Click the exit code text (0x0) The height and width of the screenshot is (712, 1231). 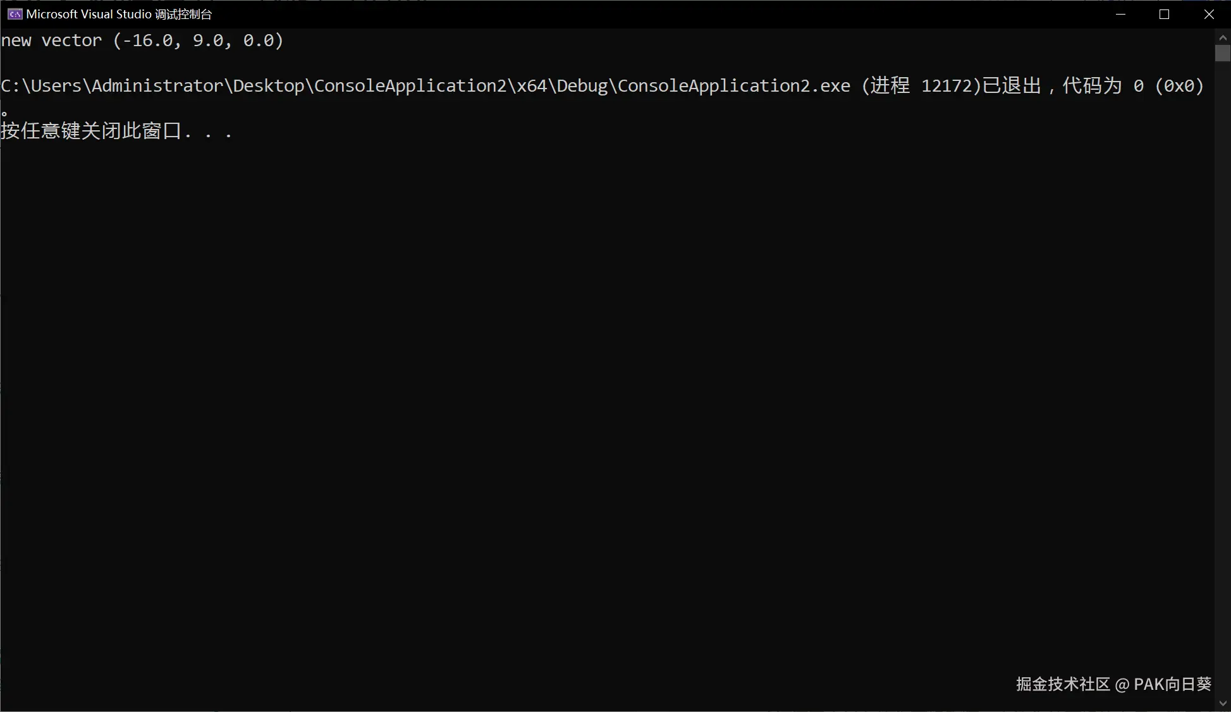tap(1179, 85)
